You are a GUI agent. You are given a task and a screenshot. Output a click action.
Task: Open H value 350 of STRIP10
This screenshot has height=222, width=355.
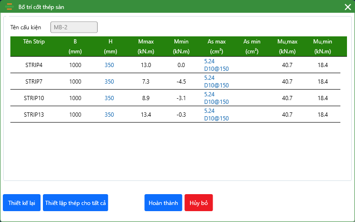[x=109, y=98]
